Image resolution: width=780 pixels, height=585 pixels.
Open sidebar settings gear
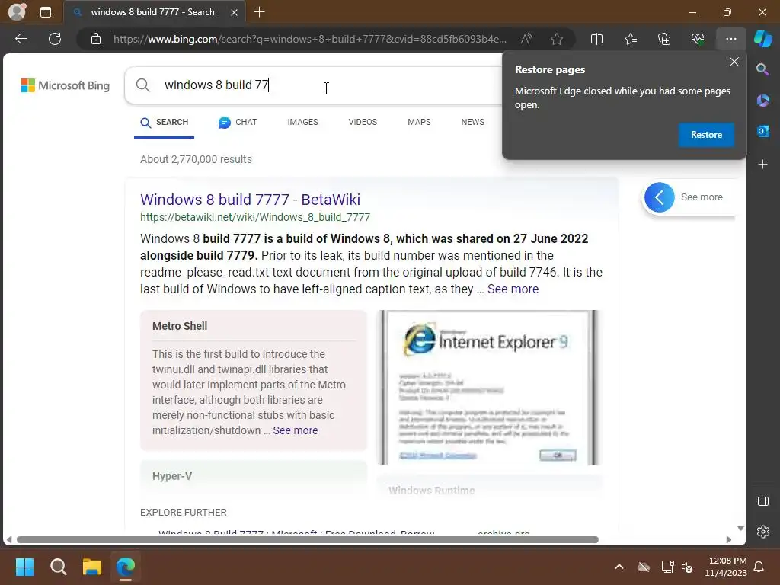pyautogui.click(x=762, y=532)
